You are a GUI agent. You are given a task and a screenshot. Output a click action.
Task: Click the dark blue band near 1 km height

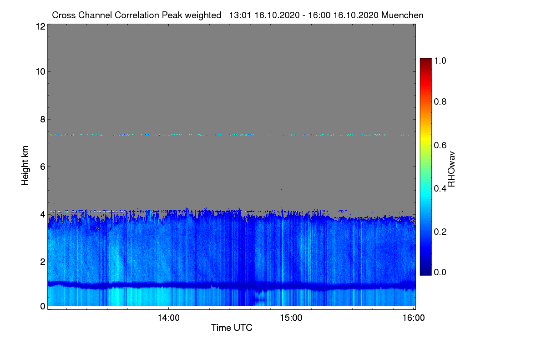(231, 285)
